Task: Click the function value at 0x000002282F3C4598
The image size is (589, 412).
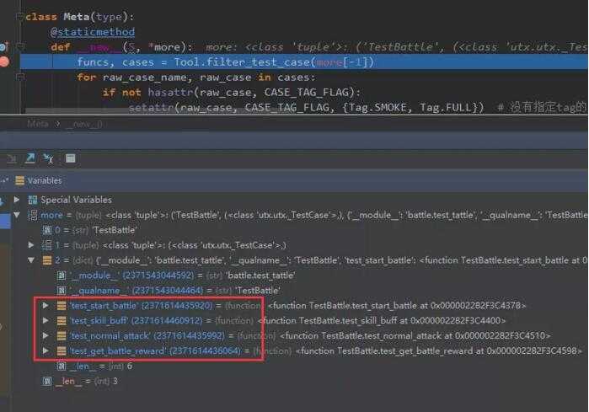Action: point(439,350)
